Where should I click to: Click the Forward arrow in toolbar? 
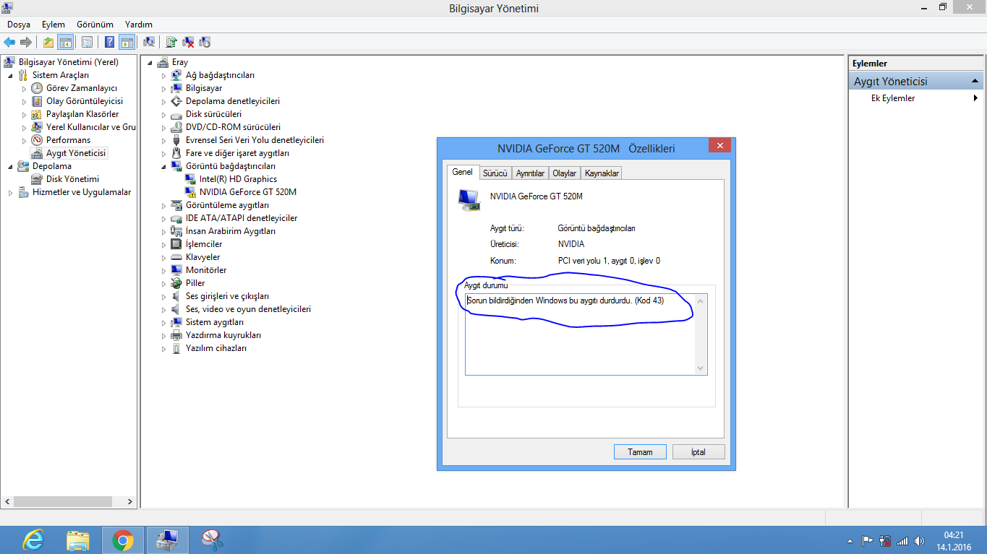point(26,42)
